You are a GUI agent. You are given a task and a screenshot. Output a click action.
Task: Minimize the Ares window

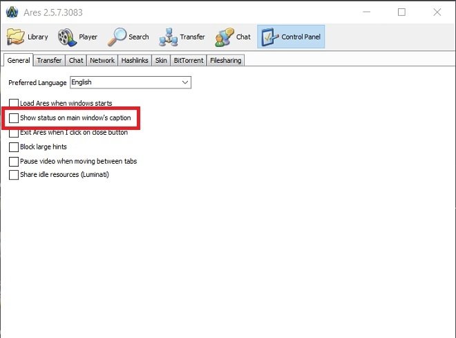coord(367,12)
